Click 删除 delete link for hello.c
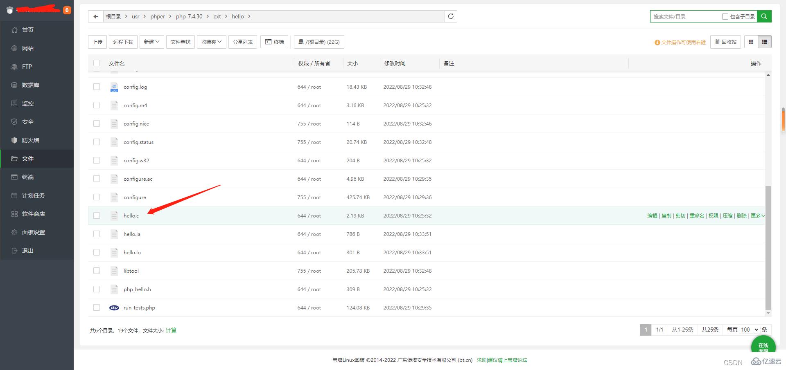 tap(741, 215)
